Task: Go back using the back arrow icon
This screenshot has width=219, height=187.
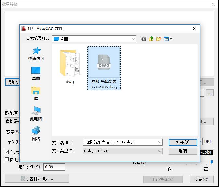Action: point(144,39)
